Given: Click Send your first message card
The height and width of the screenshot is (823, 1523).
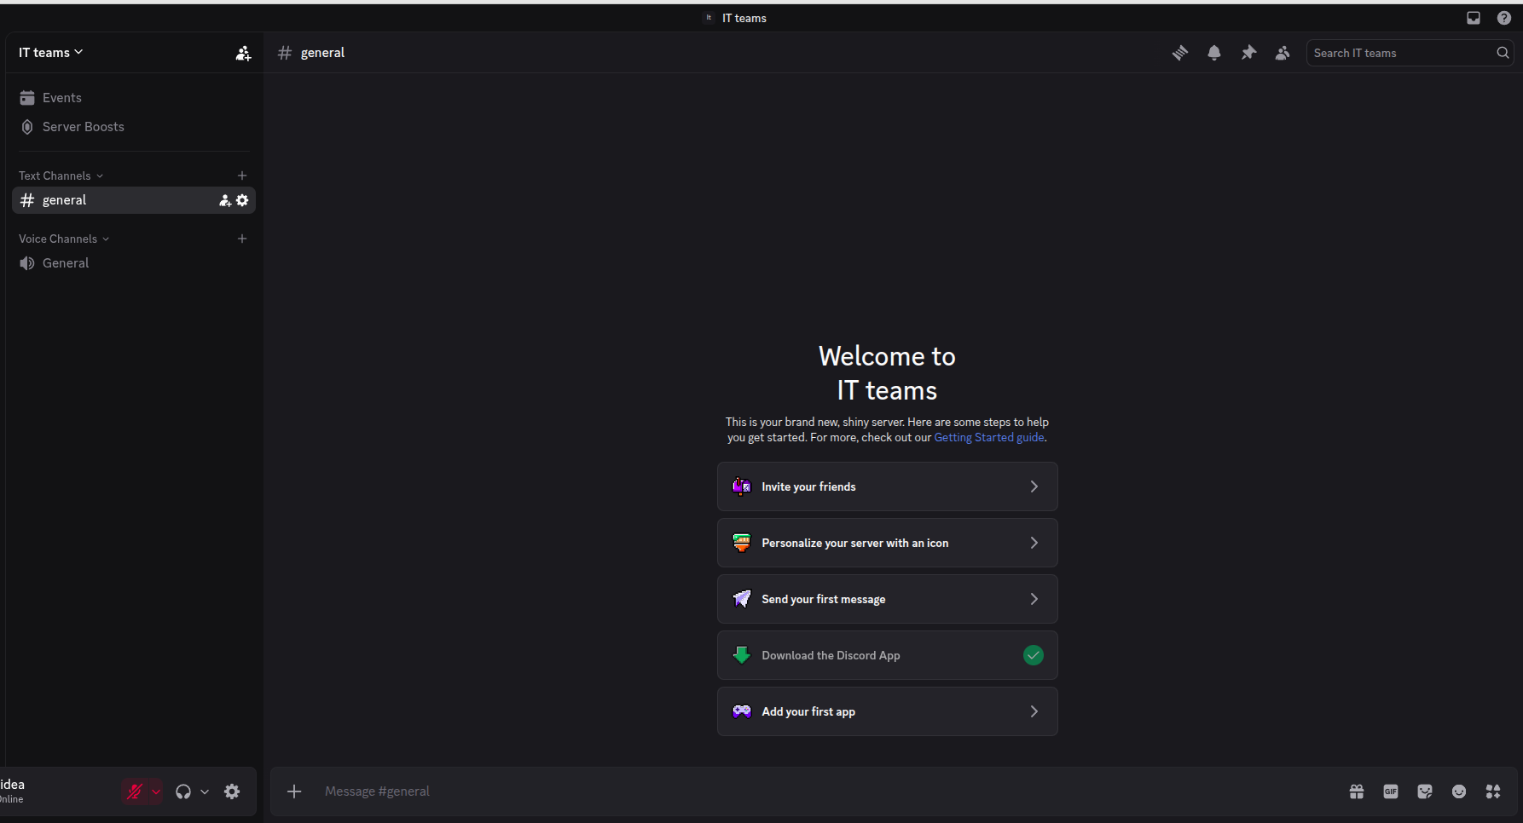Looking at the screenshot, I should tap(888, 599).
